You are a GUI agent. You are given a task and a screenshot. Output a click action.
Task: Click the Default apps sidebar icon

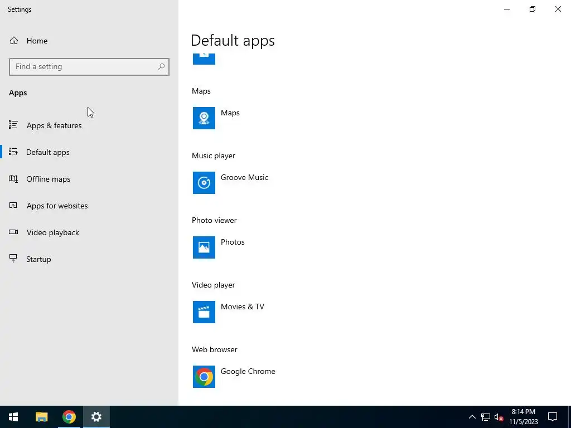tap(13, 152)
